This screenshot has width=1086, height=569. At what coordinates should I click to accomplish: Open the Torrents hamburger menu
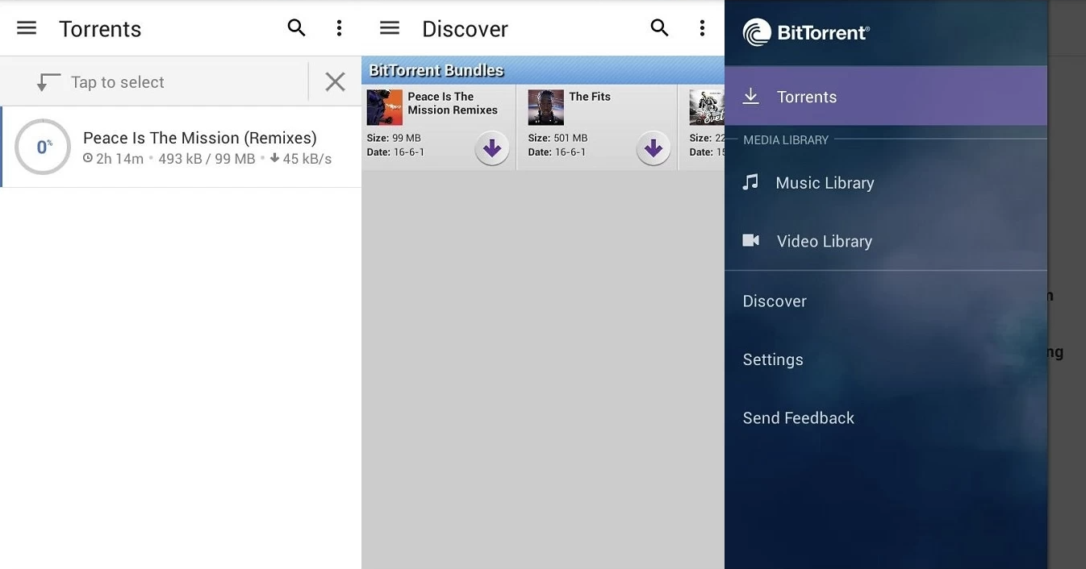pos(27,28)
